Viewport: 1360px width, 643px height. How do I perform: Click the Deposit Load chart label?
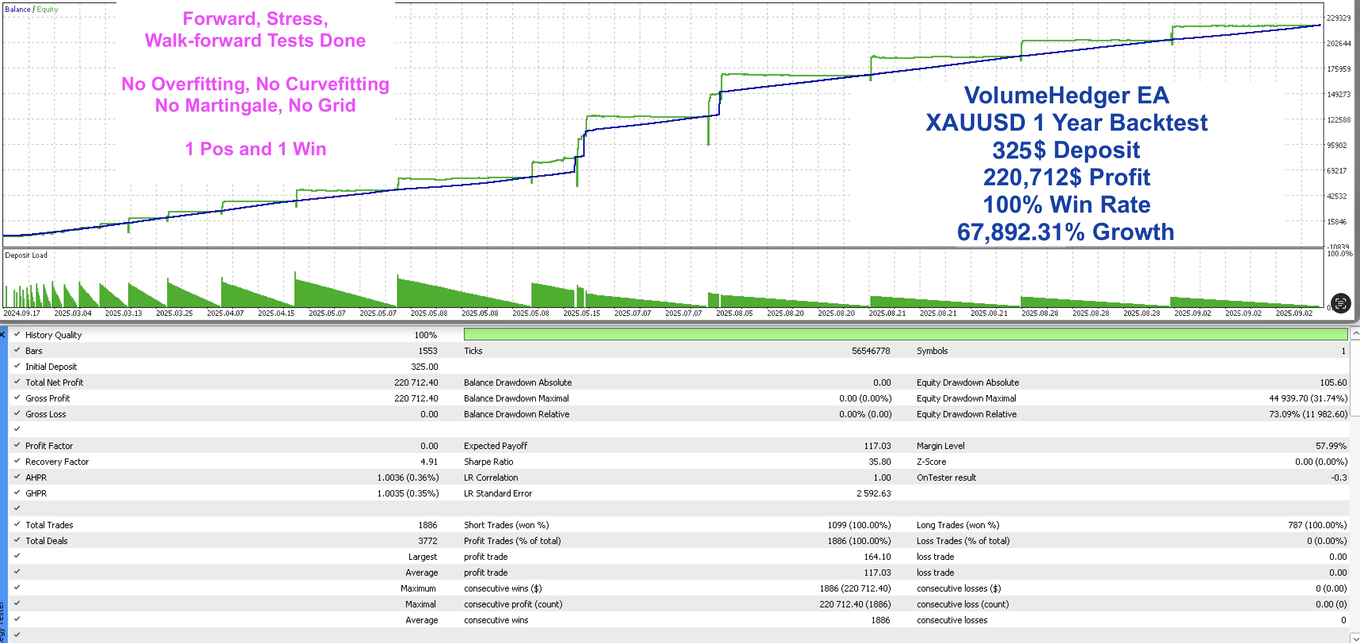(x=26, y=255)
